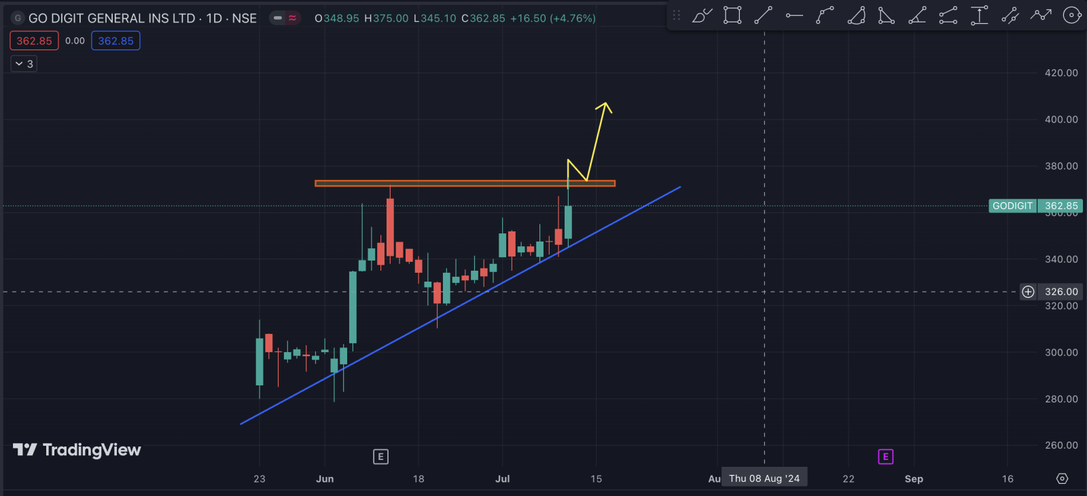Click the 340.00 price scale label
This screenshot has height=496, width=1087.
point(1061,259)
